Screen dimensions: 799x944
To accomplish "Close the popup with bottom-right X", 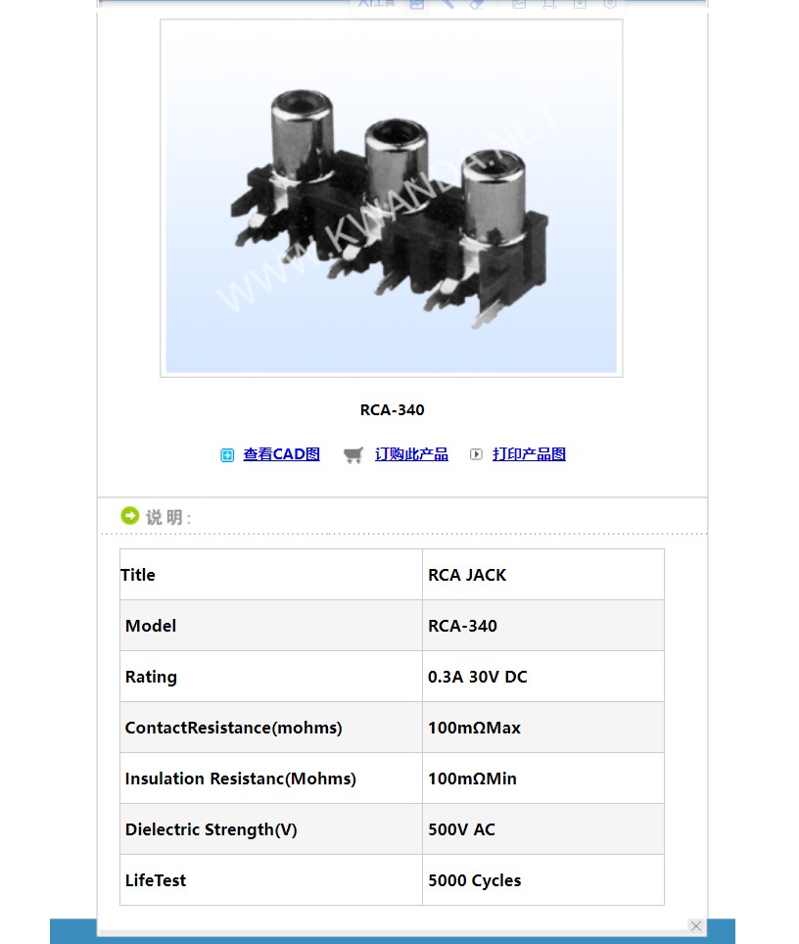I will [x=695, y=925].
